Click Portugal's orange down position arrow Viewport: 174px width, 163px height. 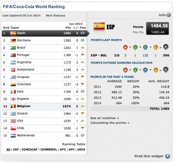[82, 55]
